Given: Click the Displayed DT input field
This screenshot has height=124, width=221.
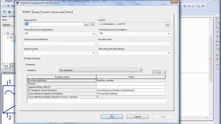Looking at the screenshot, I should pos(54,24).
